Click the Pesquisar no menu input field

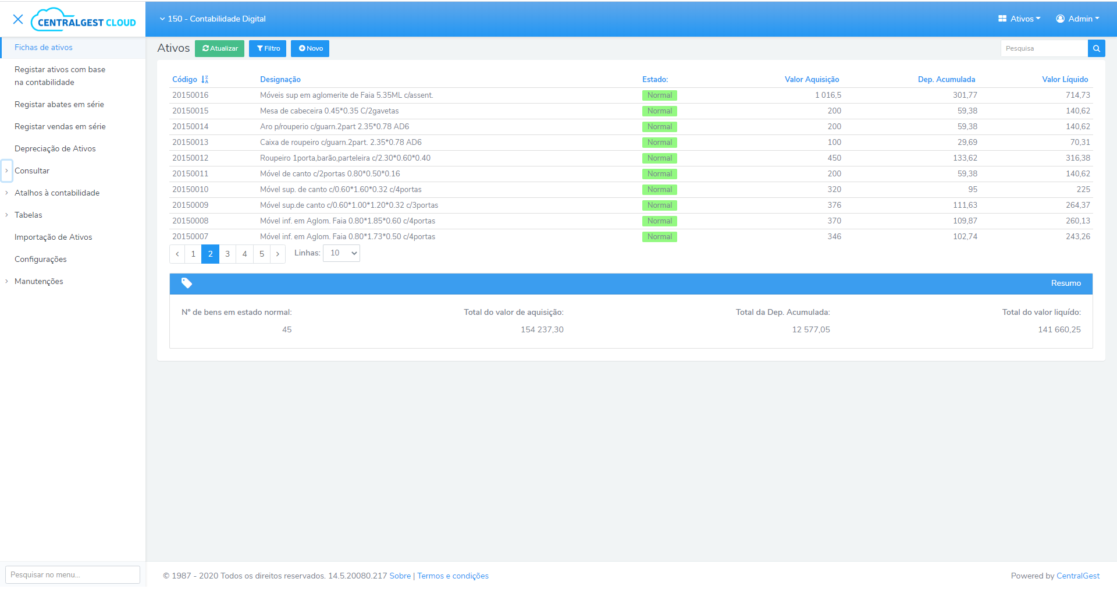[72, 574]
